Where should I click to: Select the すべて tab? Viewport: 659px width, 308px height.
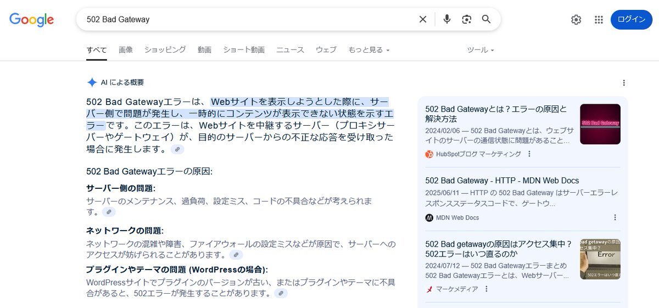point(97,50)
